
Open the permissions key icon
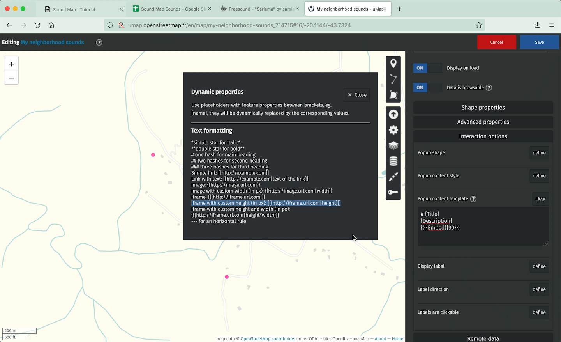[393, 192]
